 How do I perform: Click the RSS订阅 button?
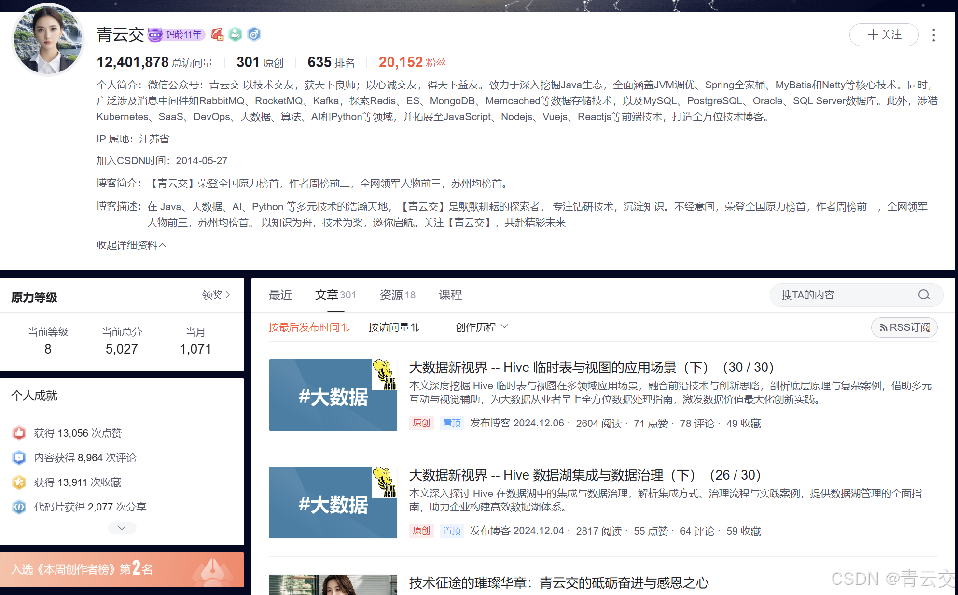(x=904, y=327)
